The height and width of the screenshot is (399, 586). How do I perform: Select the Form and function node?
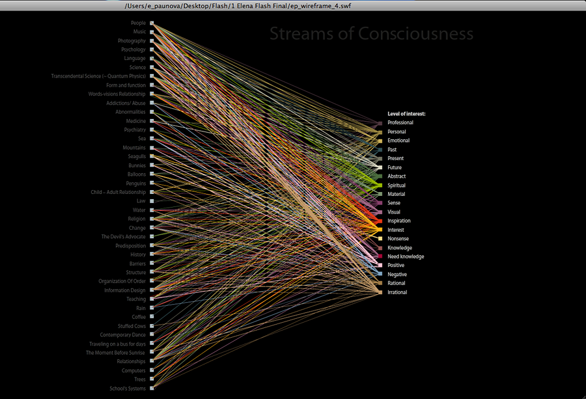point(152,85)
